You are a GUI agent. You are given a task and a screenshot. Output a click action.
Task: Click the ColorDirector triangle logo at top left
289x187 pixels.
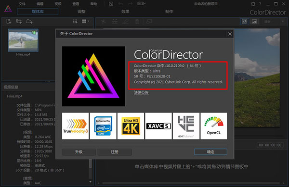[8, 9]
